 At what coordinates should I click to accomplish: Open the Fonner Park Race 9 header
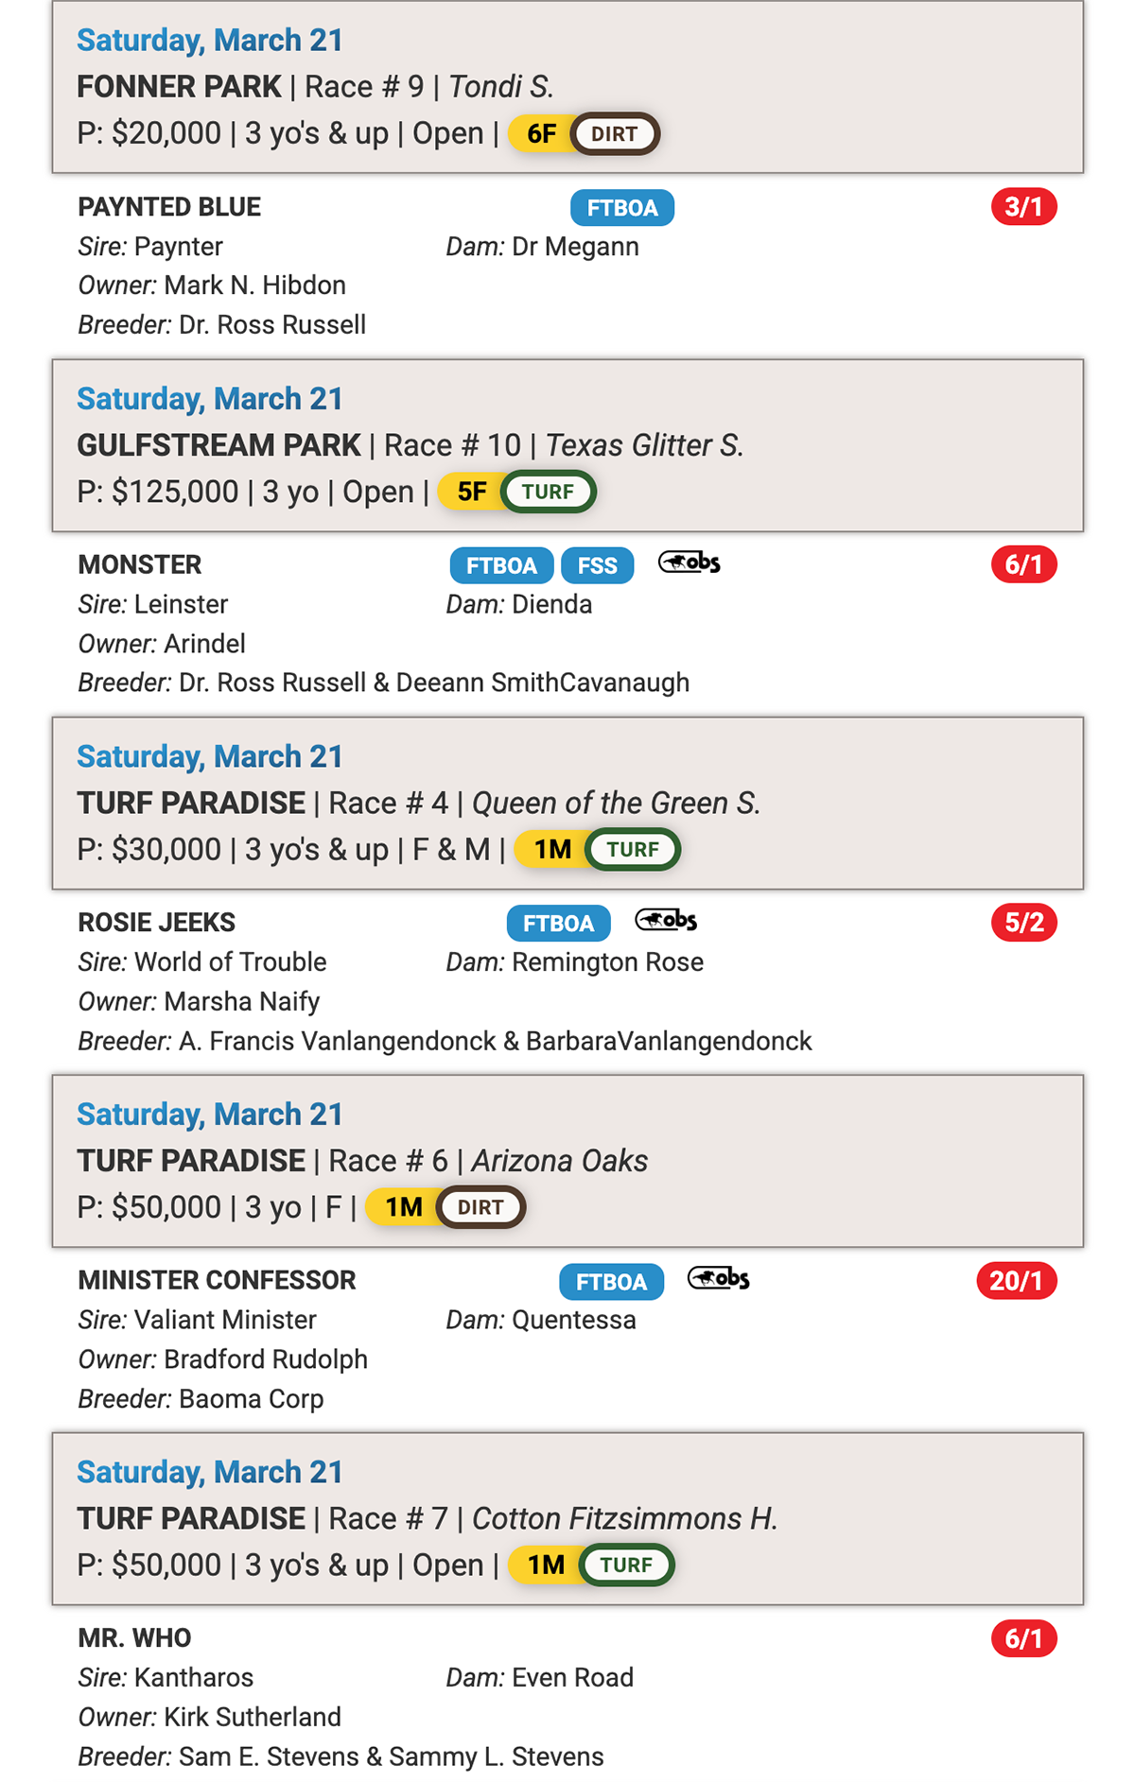[x=567, y=87]
